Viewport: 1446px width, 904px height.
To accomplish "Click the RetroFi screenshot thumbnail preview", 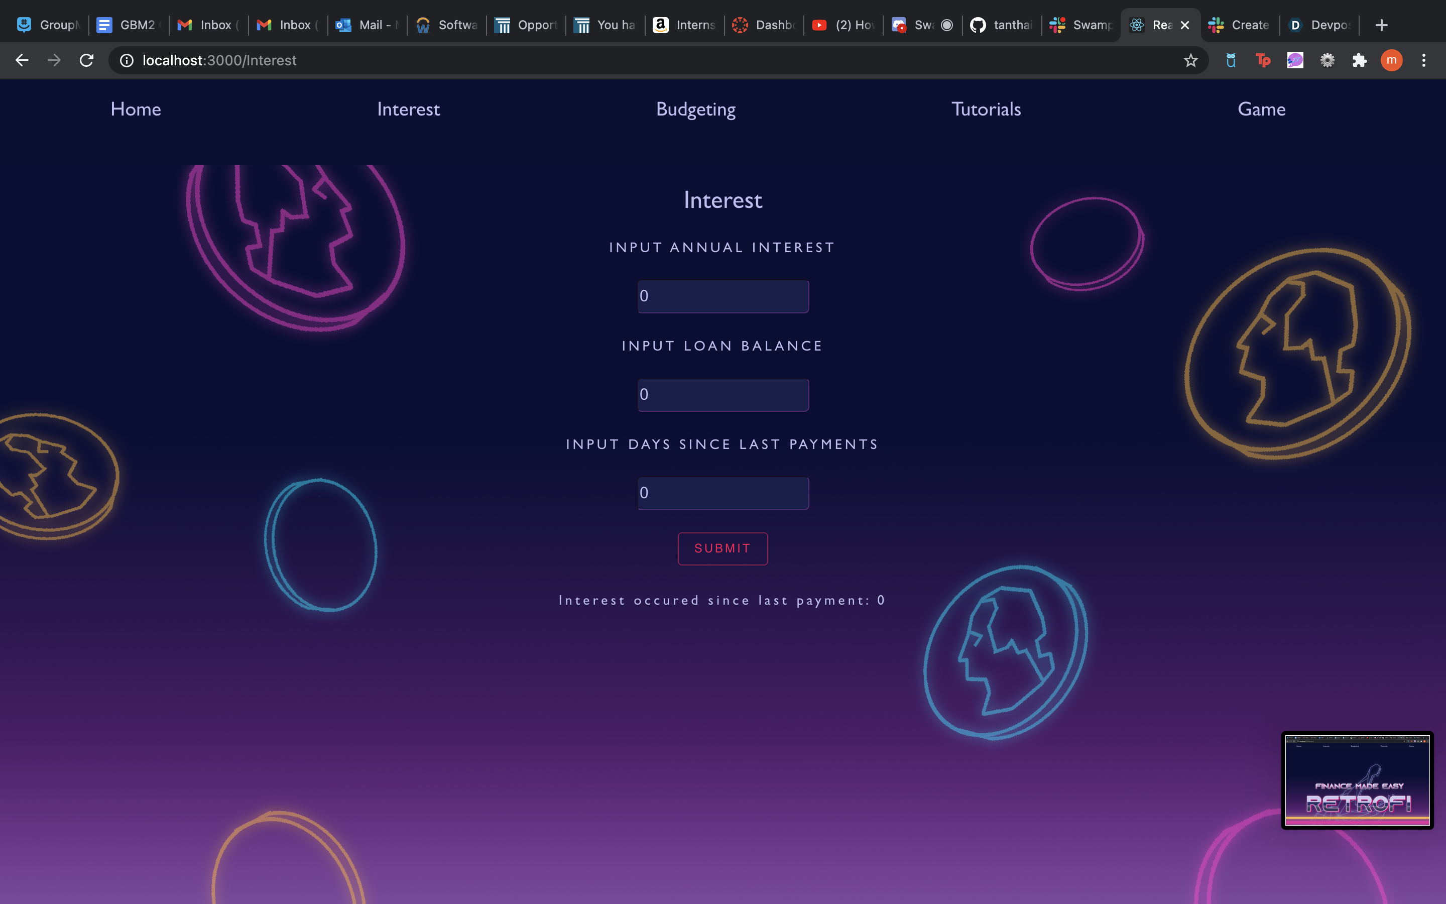I will coord(1357,779).
